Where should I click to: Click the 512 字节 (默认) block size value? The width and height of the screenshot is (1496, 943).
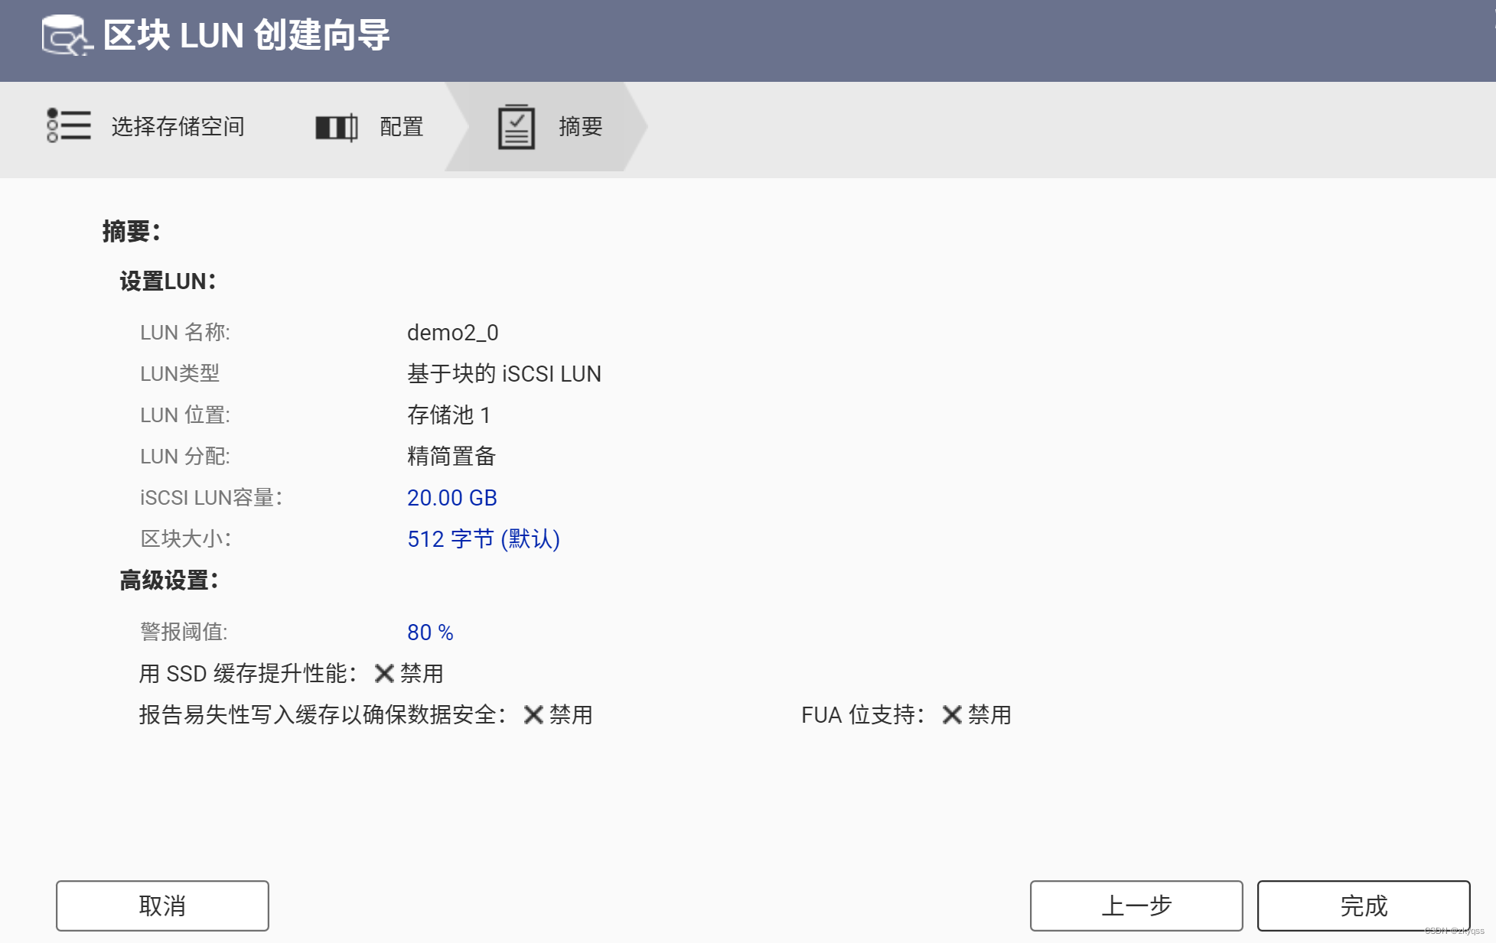click(483, 539)
